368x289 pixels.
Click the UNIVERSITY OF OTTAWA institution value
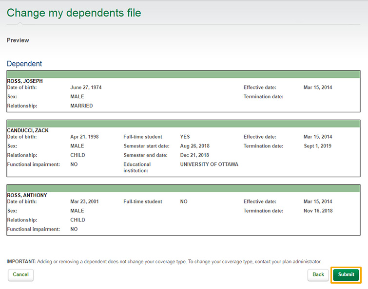209,164
